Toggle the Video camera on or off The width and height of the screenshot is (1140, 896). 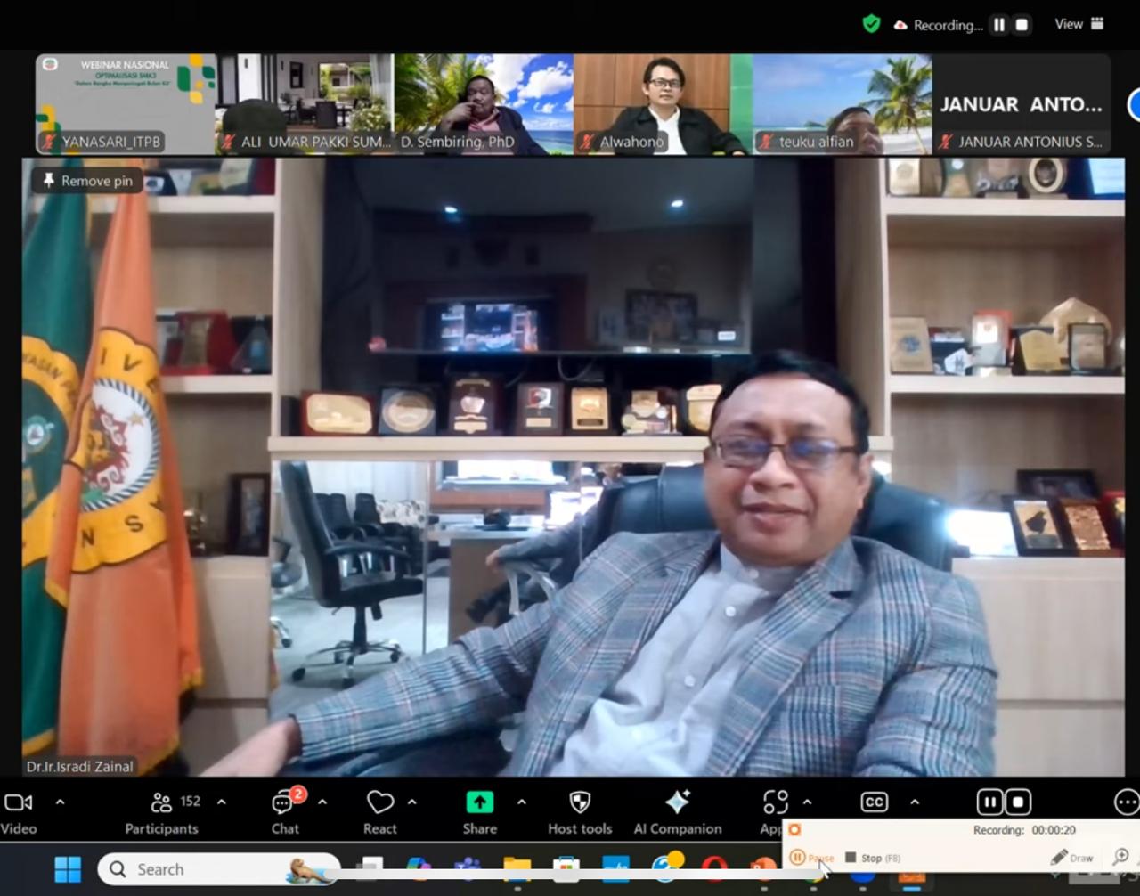coord(19,812)
